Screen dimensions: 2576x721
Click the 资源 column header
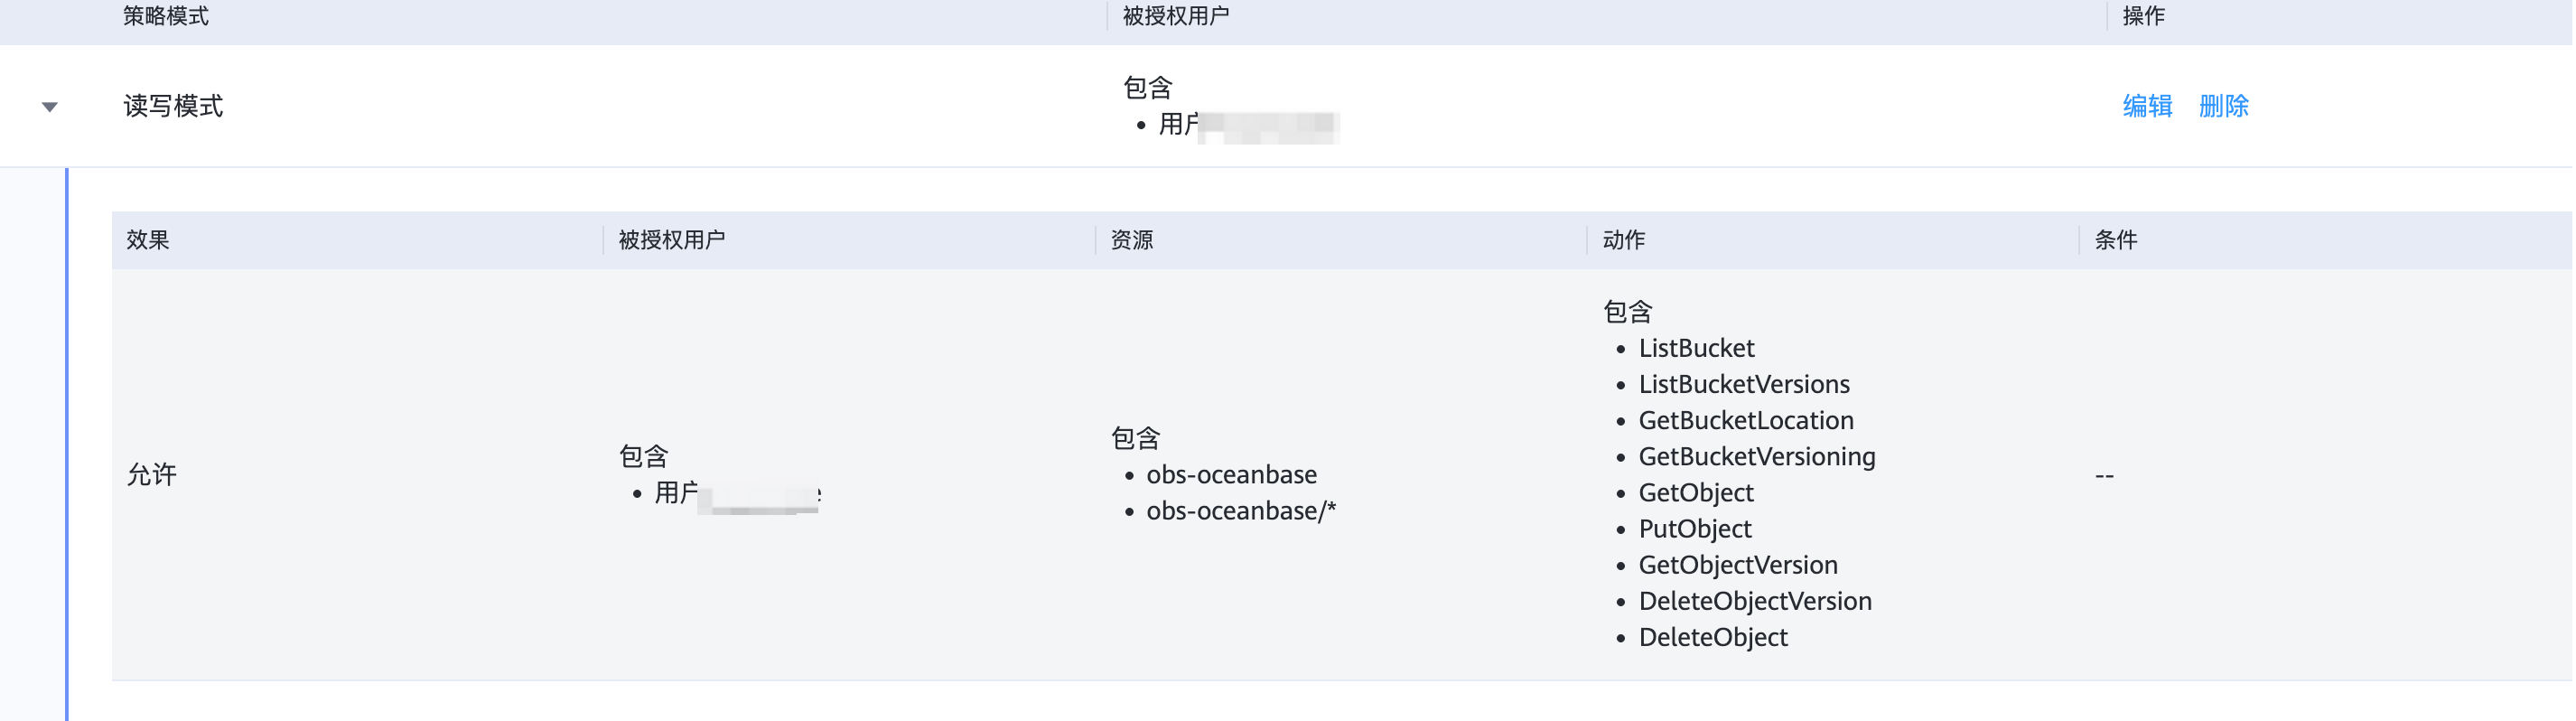1132,240
